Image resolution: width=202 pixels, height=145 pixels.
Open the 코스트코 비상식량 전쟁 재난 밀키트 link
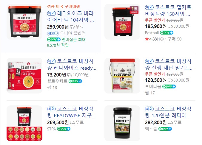(x=169, y=64)
